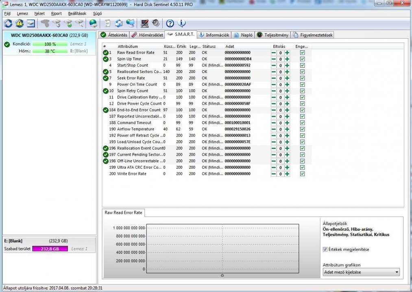The width and height of the screenshot is (412, 292).
Task: Select the Reallocated Sectors Count row
Action: tap(207, 72)
